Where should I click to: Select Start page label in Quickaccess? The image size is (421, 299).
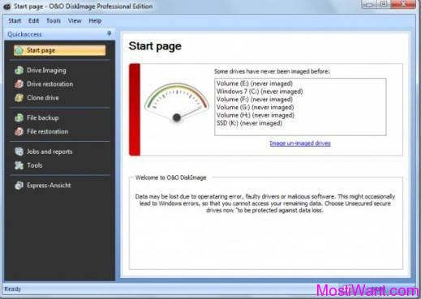tap(41, 50)
